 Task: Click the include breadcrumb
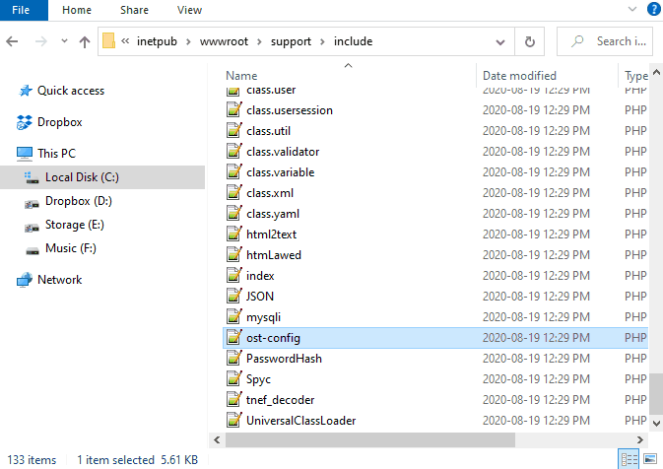click(x=353, y=41)
